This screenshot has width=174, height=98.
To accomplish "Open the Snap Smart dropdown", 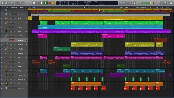I will click(x=129, y=7).
